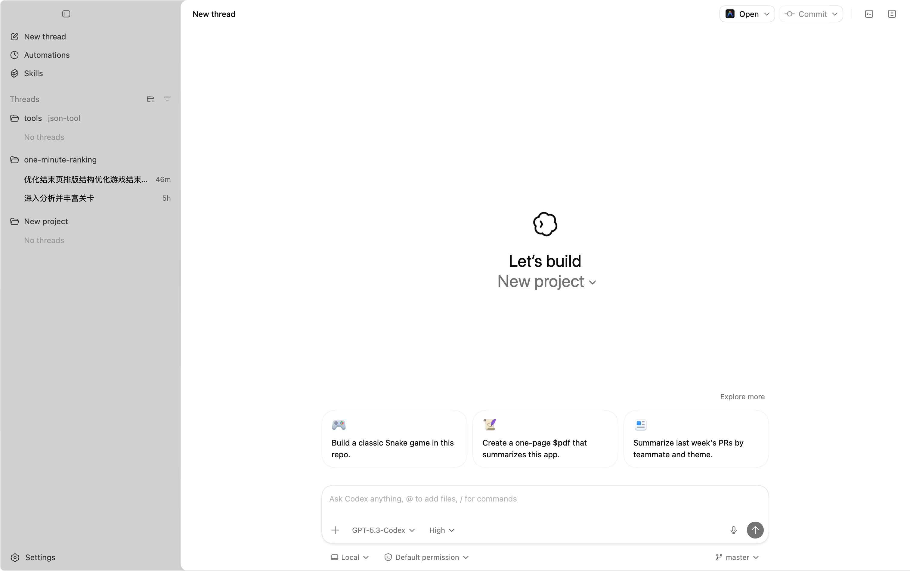Viewport: 910px width, 571px height.
Task: Toggle the diff panel icon at top right
Action: tap(891, 14)
